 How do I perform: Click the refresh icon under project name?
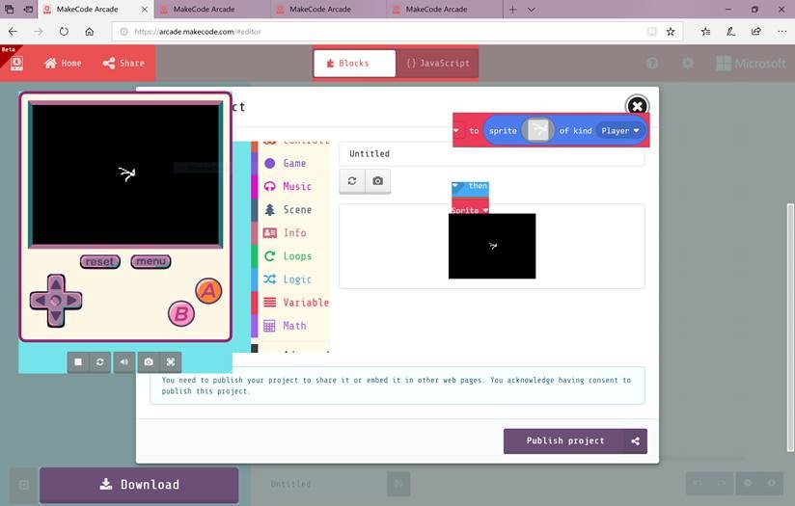click(x=352, y=181)
